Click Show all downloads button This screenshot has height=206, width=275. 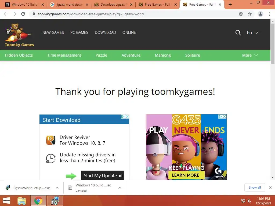(x=255, y=187)
